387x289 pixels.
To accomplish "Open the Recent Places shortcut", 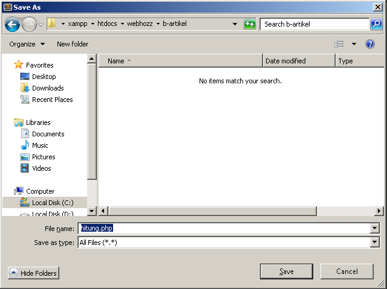I will coord(52,100).
